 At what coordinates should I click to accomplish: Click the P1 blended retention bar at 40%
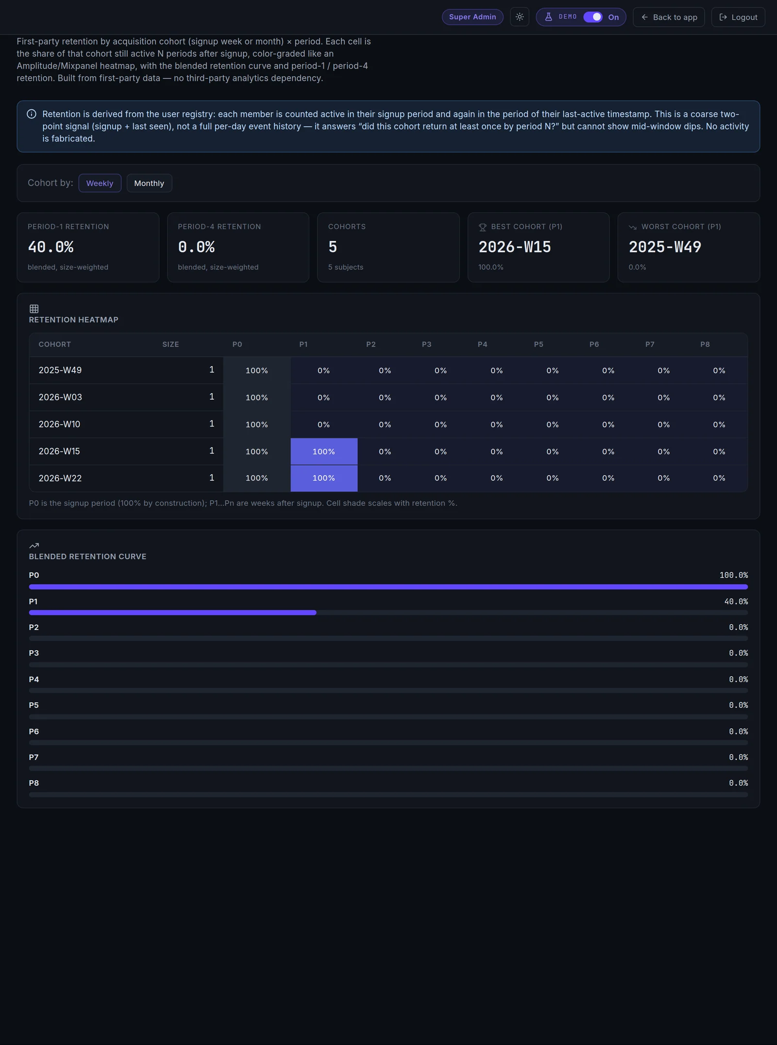click(x=172, y=613)
